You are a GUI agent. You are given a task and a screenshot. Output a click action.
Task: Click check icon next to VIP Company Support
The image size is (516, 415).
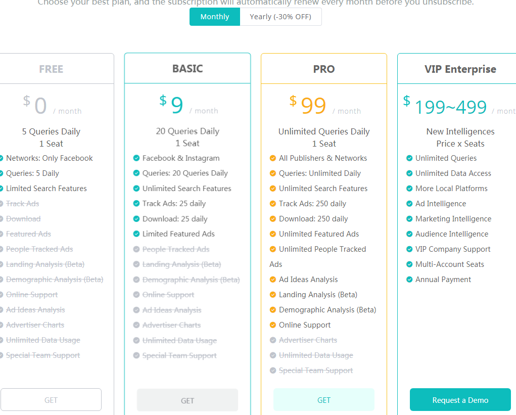click(x=409, y=249)
